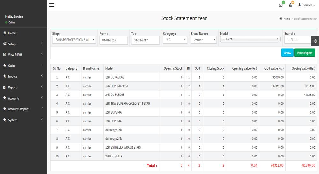
Task: Click the Home icon in sidebar
Action: tap(4, 33)
